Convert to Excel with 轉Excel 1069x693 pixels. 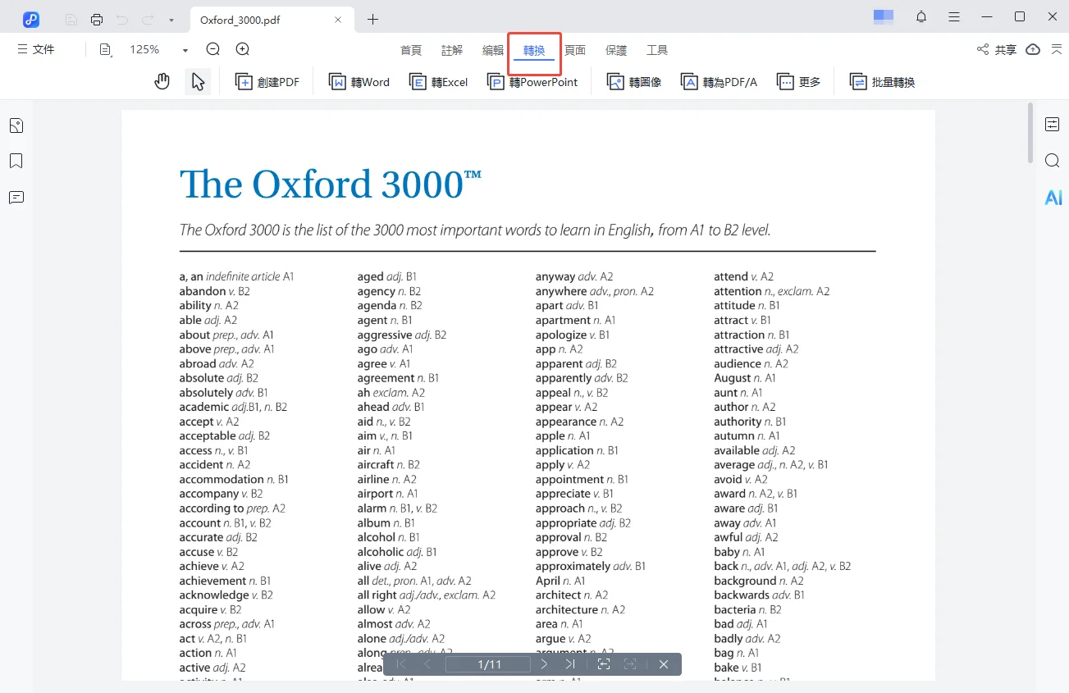point(438,82)
